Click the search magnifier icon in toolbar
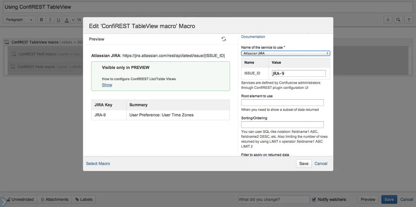The height and width of the screenshot is (207, 416). pos(398,20)
